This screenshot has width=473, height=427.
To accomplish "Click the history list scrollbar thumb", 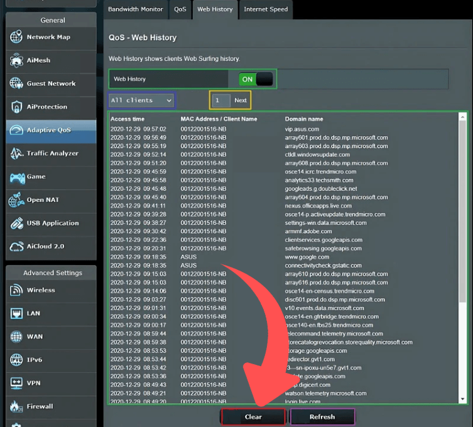I will (x=462, y=211).
